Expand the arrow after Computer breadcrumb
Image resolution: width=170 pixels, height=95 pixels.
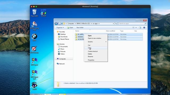(x=75, y=23)
